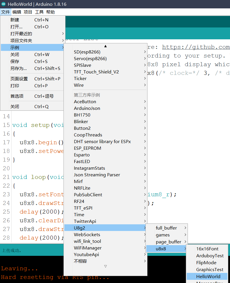Open RF24 examples submenu
This screenshot has width=230, height=283.
click(x=106, y=201)
